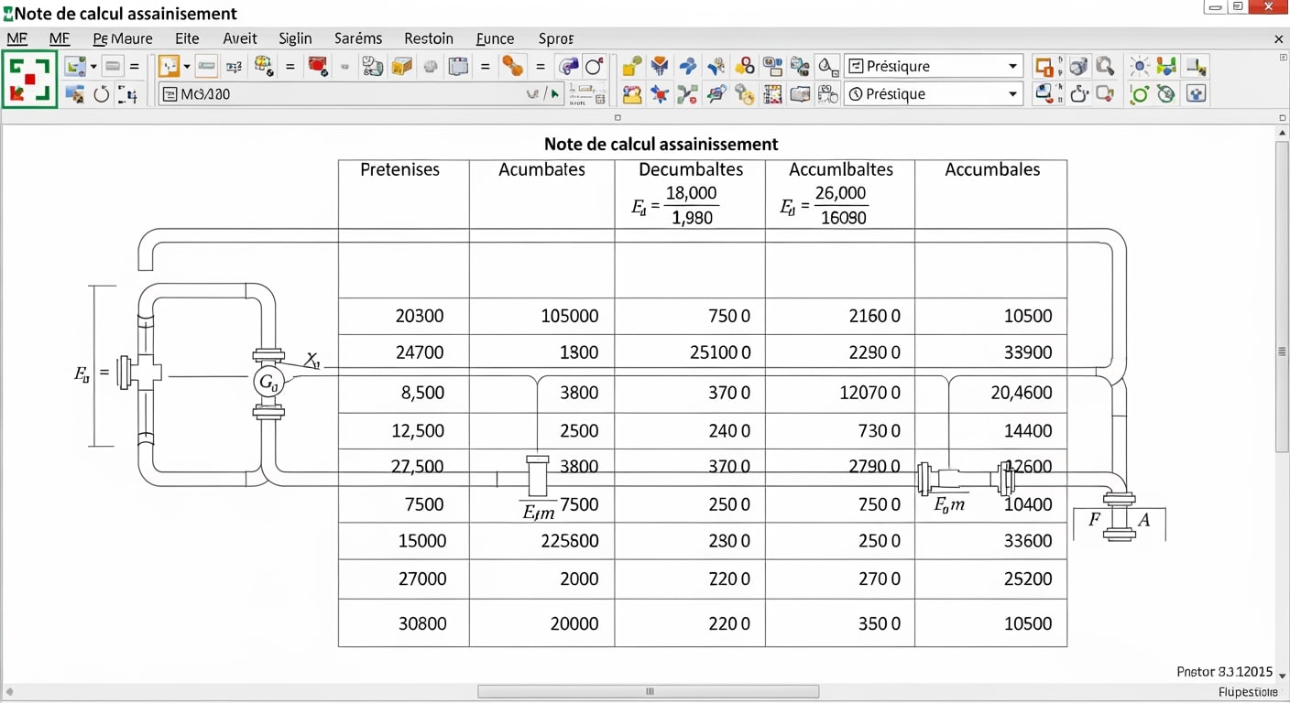1290x703 pixels.
Task: Activate the orange dumbbell-shaped toolbar icon
Action: tap(515, 65)
